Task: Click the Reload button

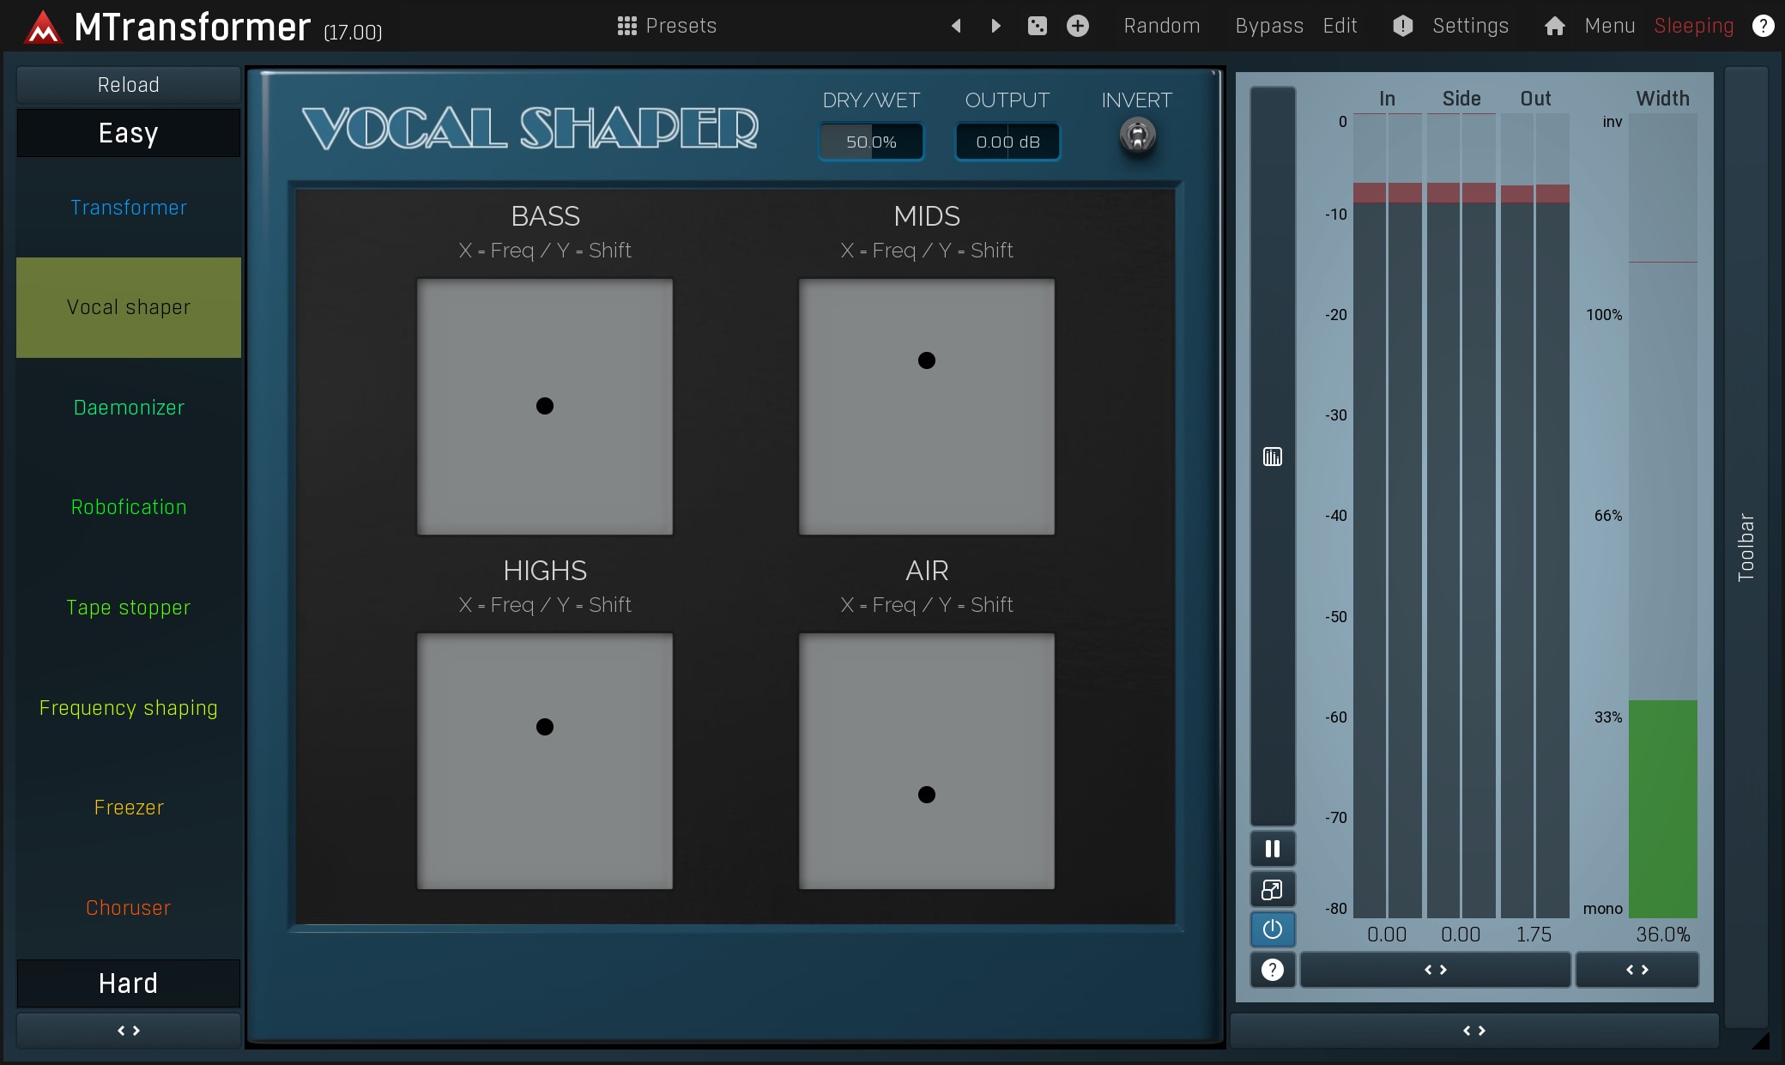Action: coord(128,85)
